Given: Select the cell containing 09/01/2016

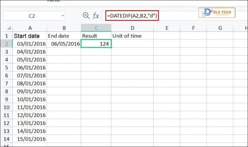Looking at the screenshot, I should coord(30,91).
